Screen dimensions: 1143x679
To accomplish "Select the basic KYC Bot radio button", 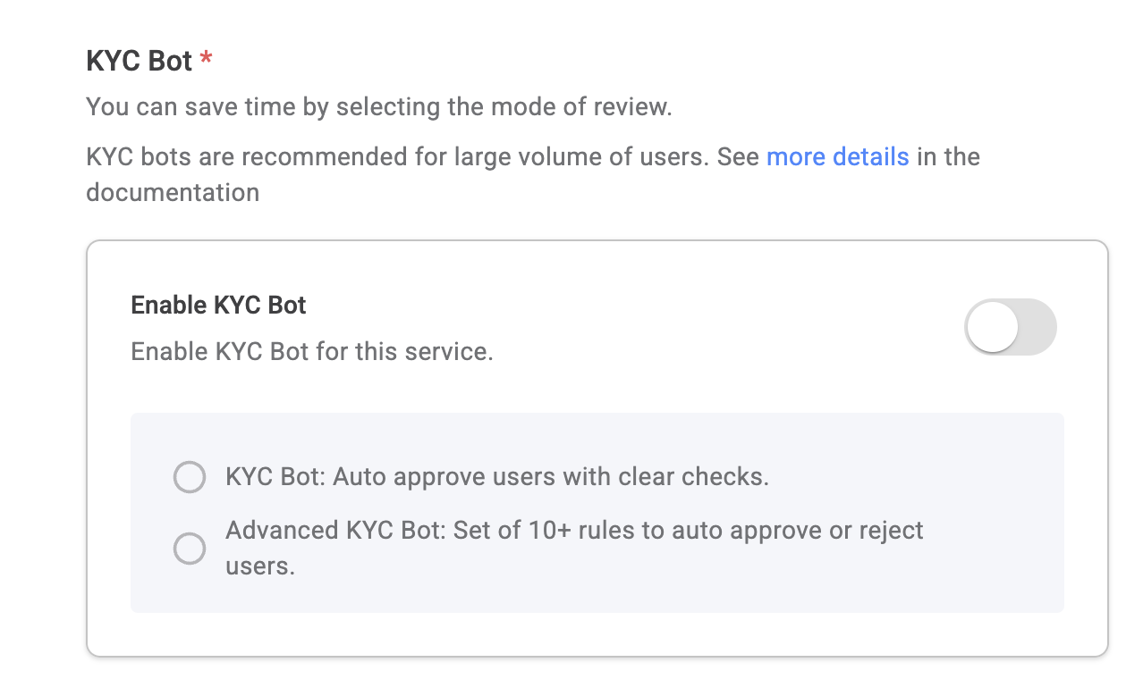I will click(190, 477).
